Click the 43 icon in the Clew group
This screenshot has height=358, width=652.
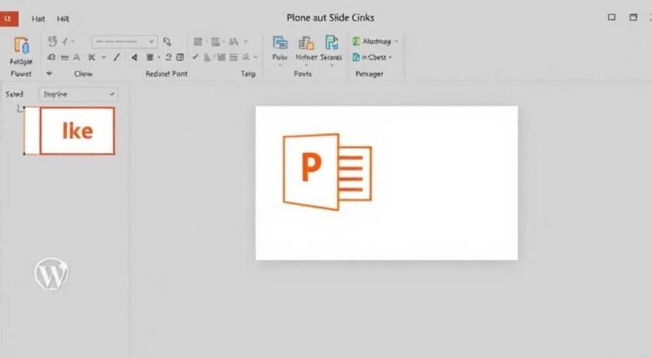(51, 57)
